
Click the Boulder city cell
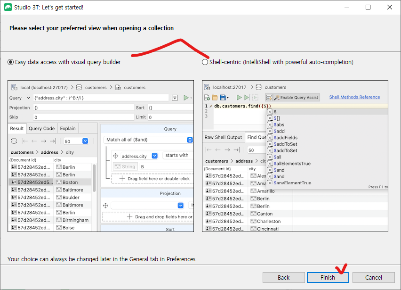click(x=72, y=197)
